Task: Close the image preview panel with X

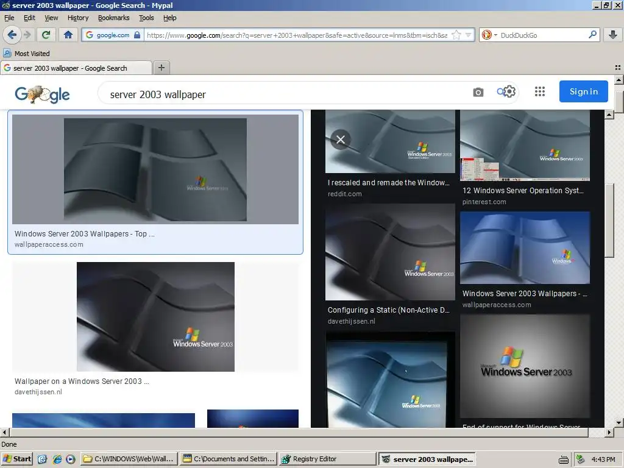Action: pos(341,140)
